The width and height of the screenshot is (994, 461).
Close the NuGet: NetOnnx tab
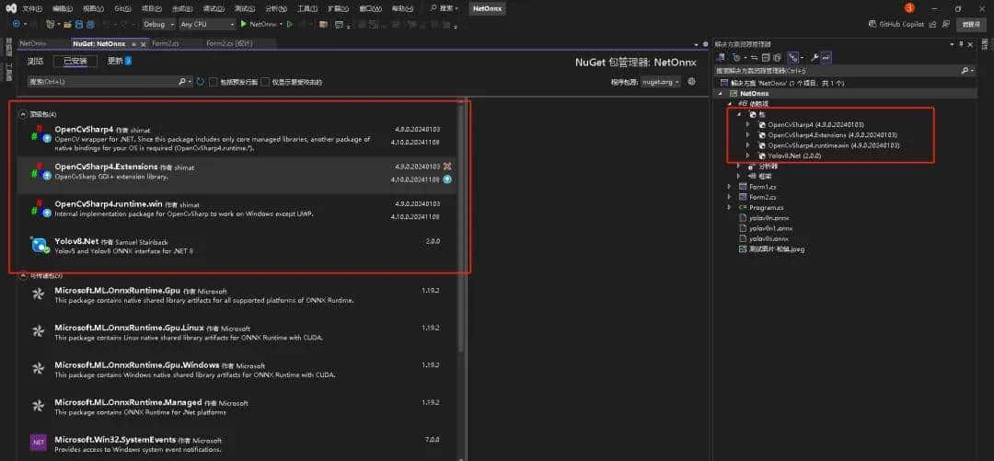click(x=144, y=44)
